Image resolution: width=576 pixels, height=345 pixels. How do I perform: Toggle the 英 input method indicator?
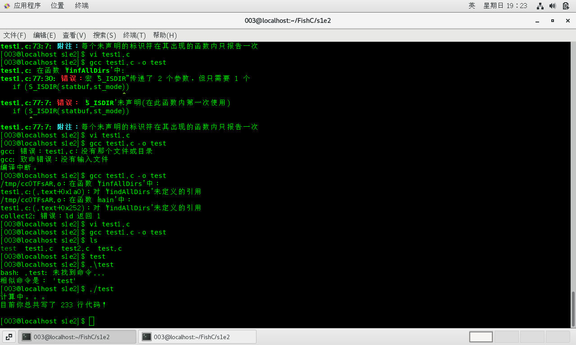coord(472,5)
